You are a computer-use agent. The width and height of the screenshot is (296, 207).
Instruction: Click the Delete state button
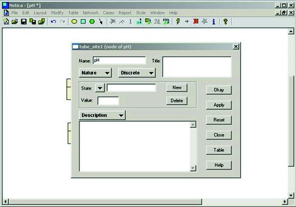click(177, 101)
